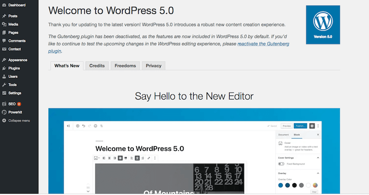The height and width of the screenshot is (195, 369).
Task: Select the wide width alignment icon
Action: tap(120, 158)
